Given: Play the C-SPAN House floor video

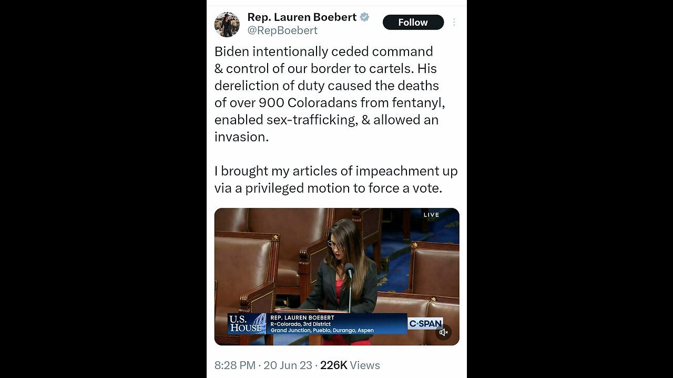Looking at the screenshot, I should pos(336,277).
